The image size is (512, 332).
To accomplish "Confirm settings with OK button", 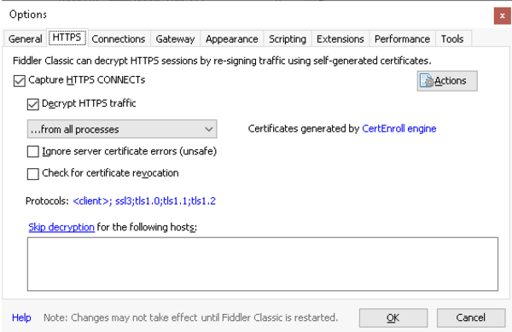I will pyautogui.click(x=393, y=317).
